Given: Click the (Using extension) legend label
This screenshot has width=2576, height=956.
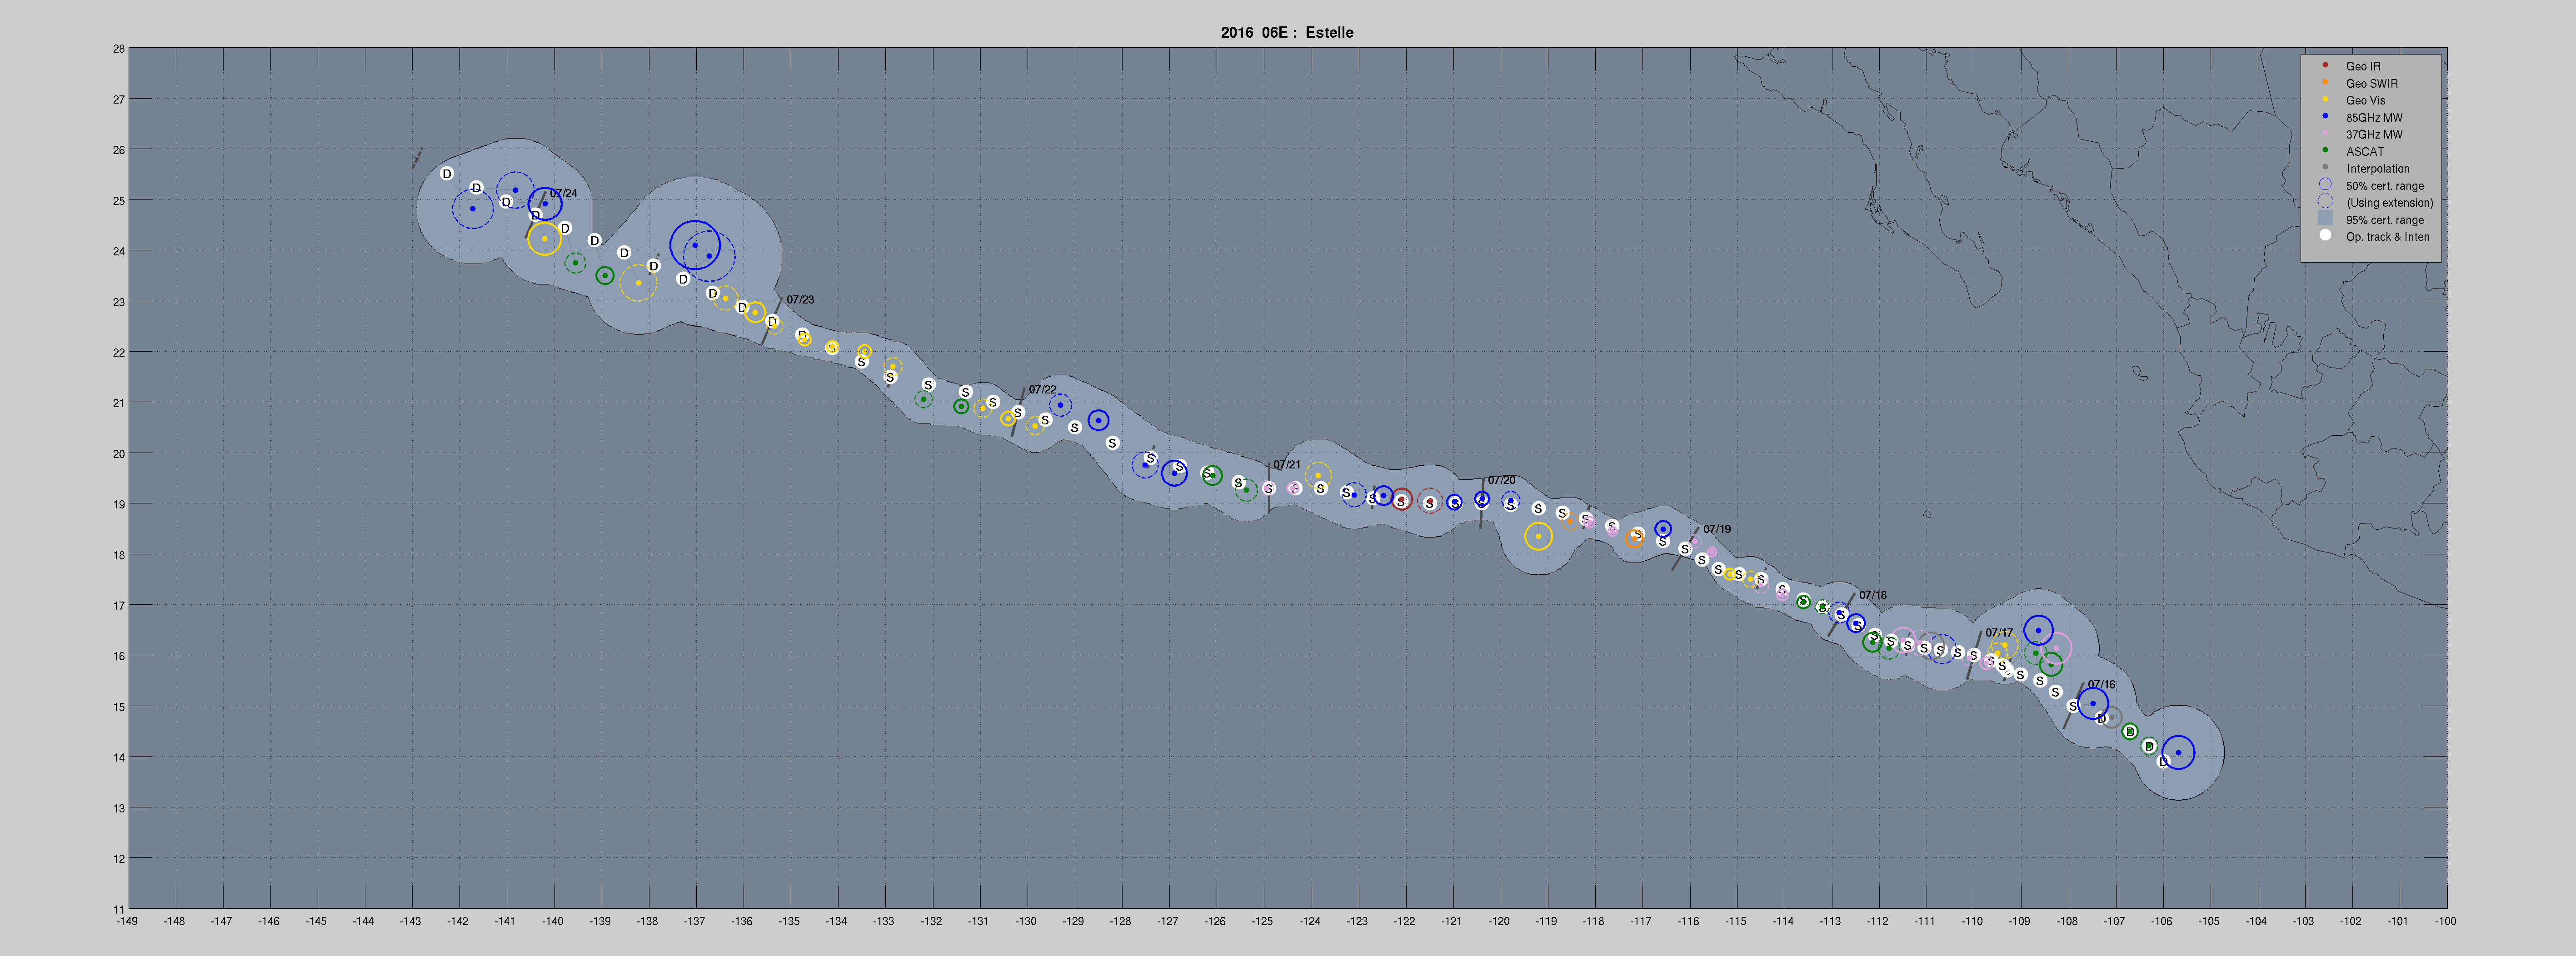Looking at the screenshot, I should point(2390,203).
